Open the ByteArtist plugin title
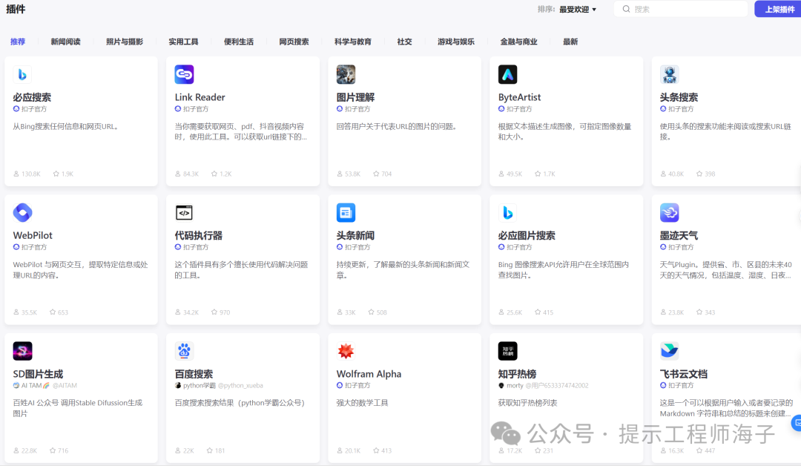This screenshot has height=466, width=801. 519,97
